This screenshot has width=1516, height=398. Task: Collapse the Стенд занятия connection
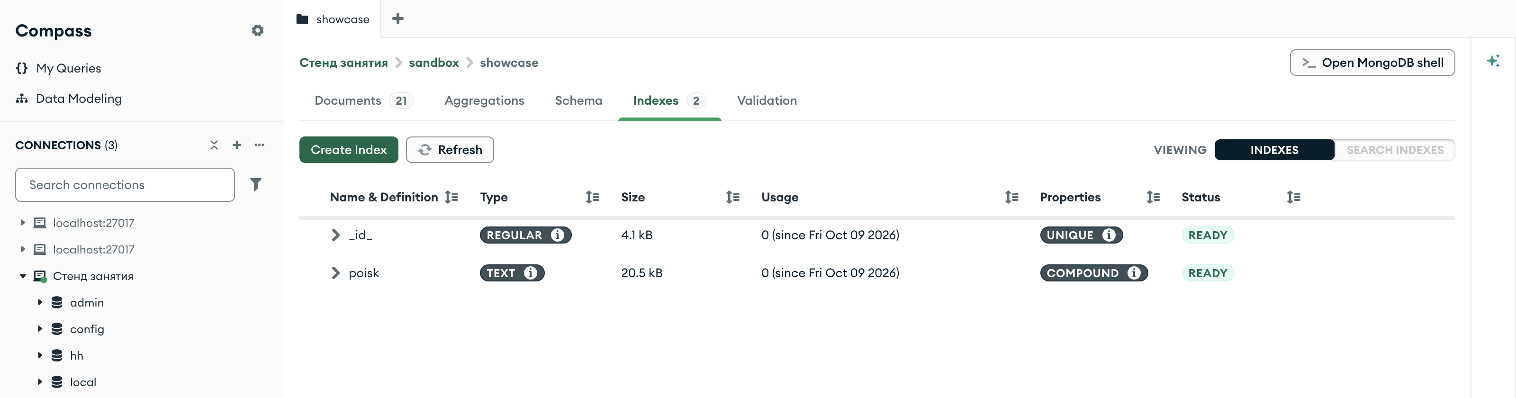tap(23, 276)
